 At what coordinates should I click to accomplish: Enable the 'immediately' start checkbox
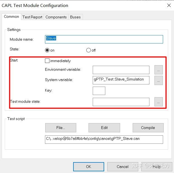pos(47,61)
